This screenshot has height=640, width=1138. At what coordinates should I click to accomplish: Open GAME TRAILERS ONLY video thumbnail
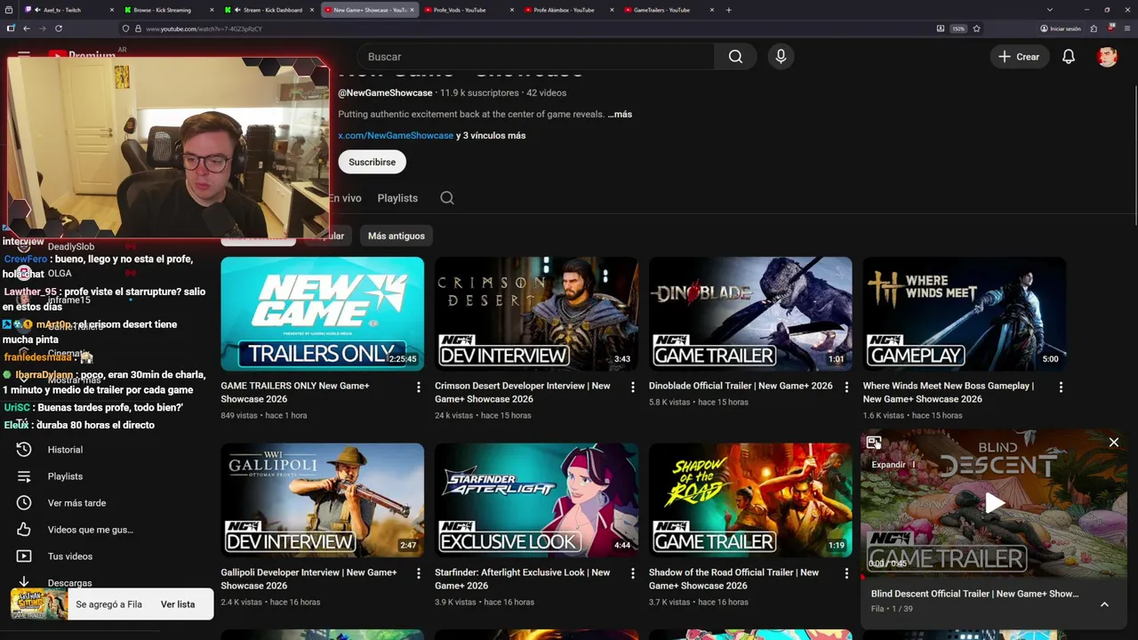322,314
